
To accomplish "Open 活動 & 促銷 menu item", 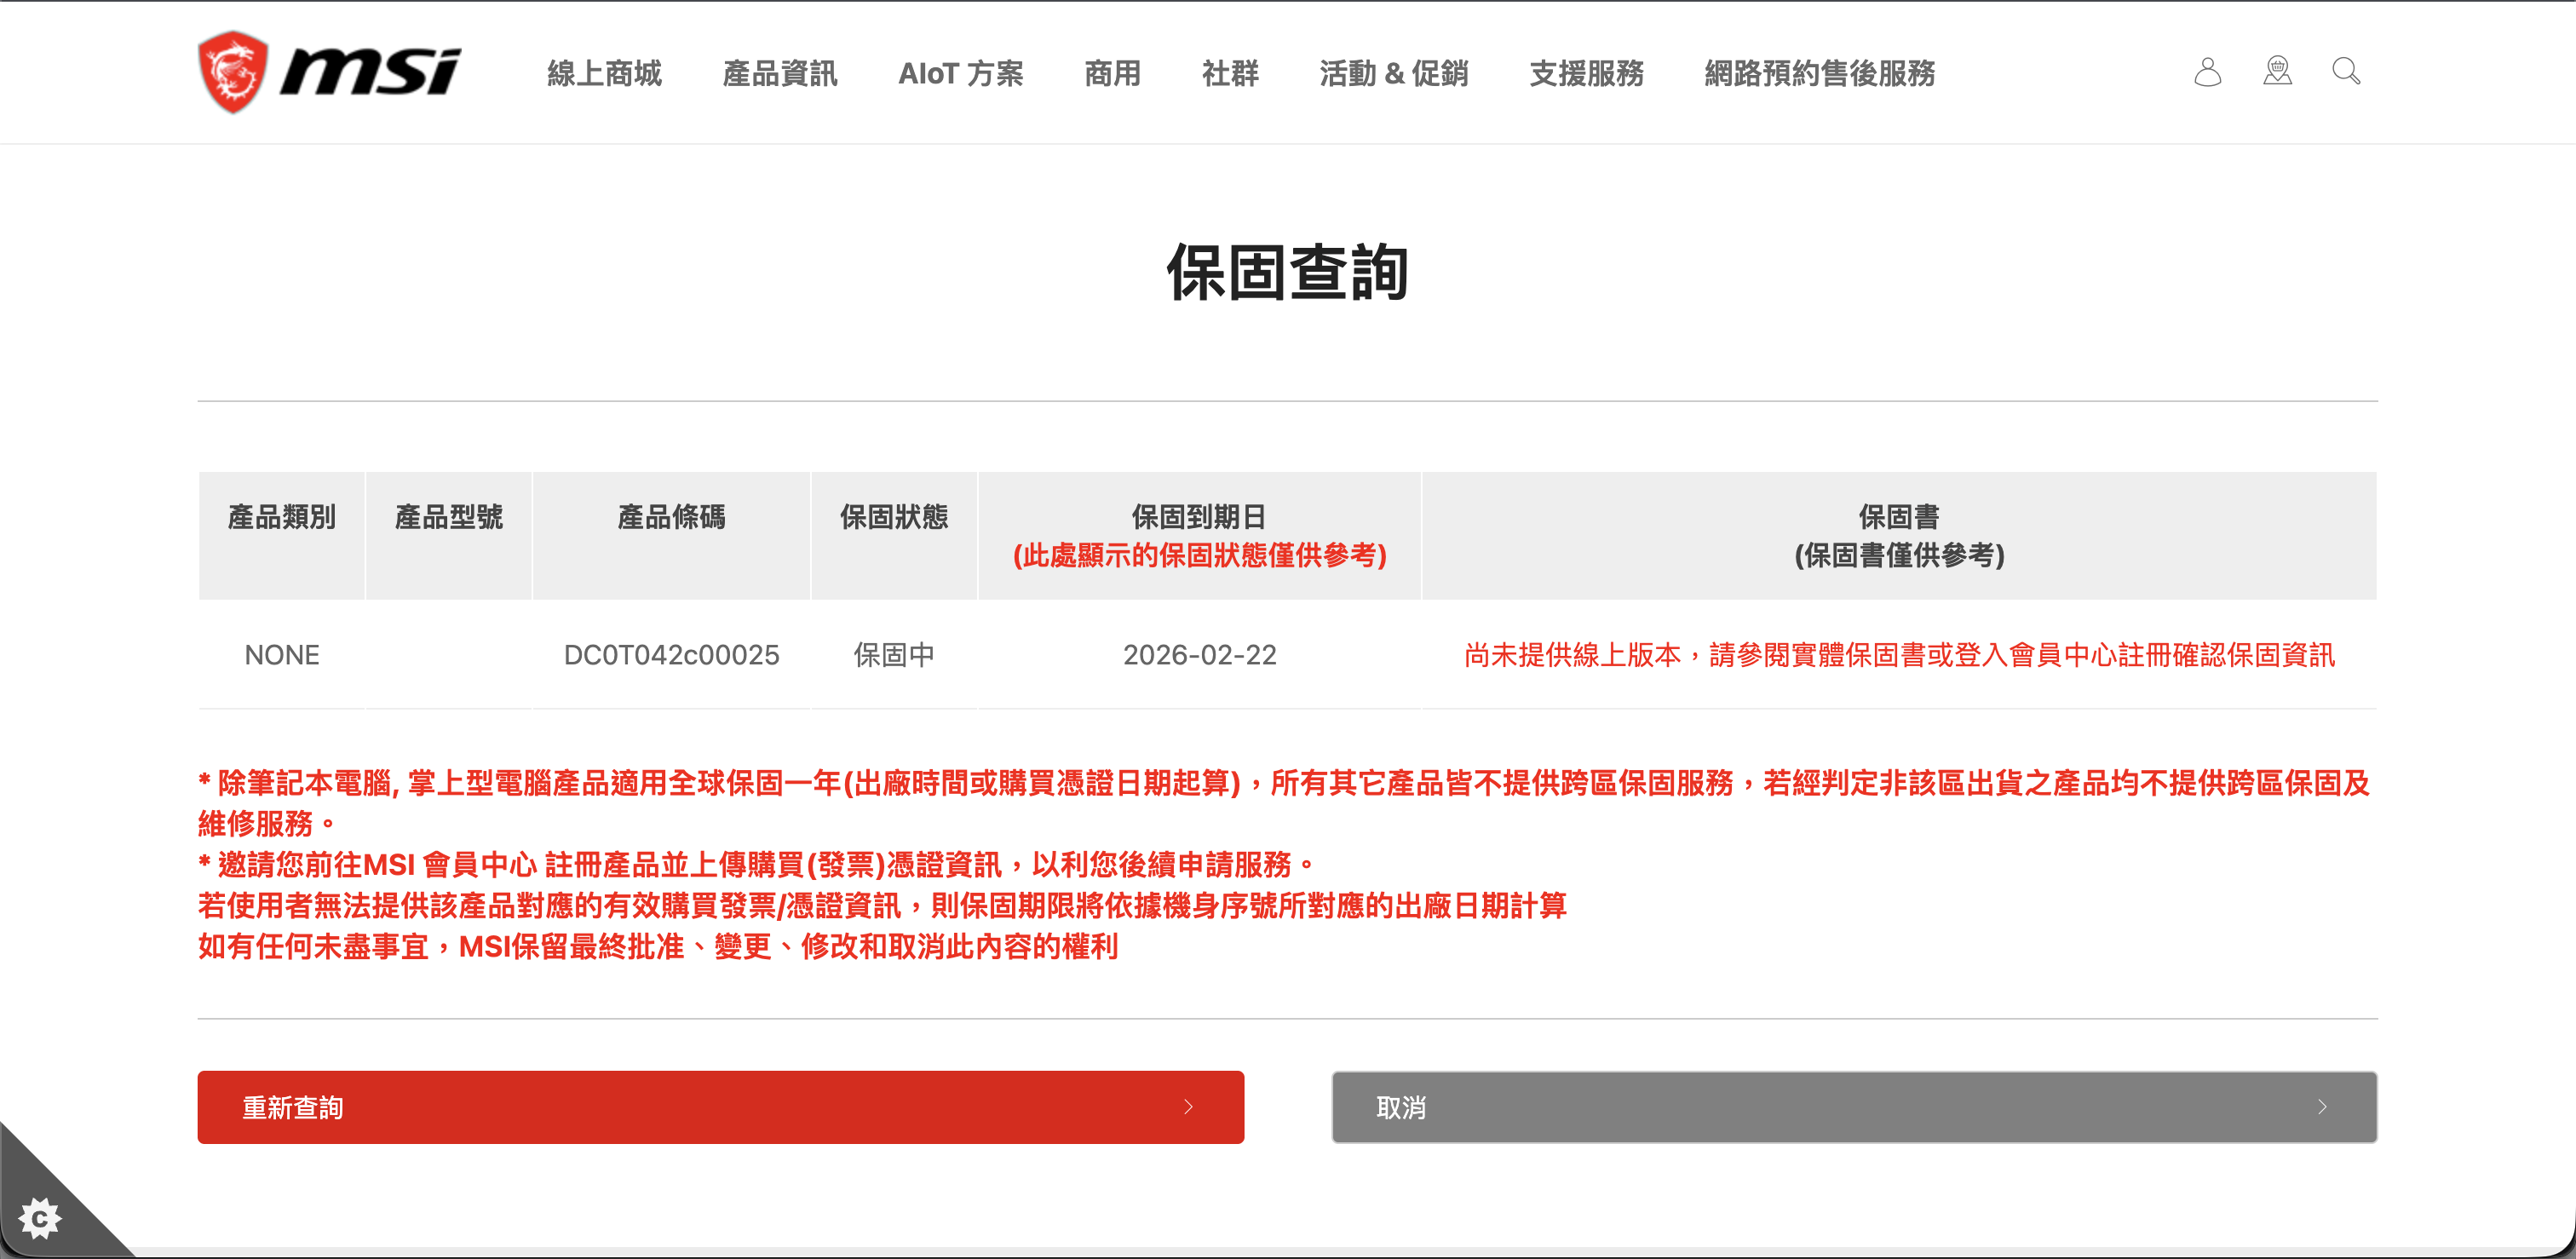I will 1393,73.
